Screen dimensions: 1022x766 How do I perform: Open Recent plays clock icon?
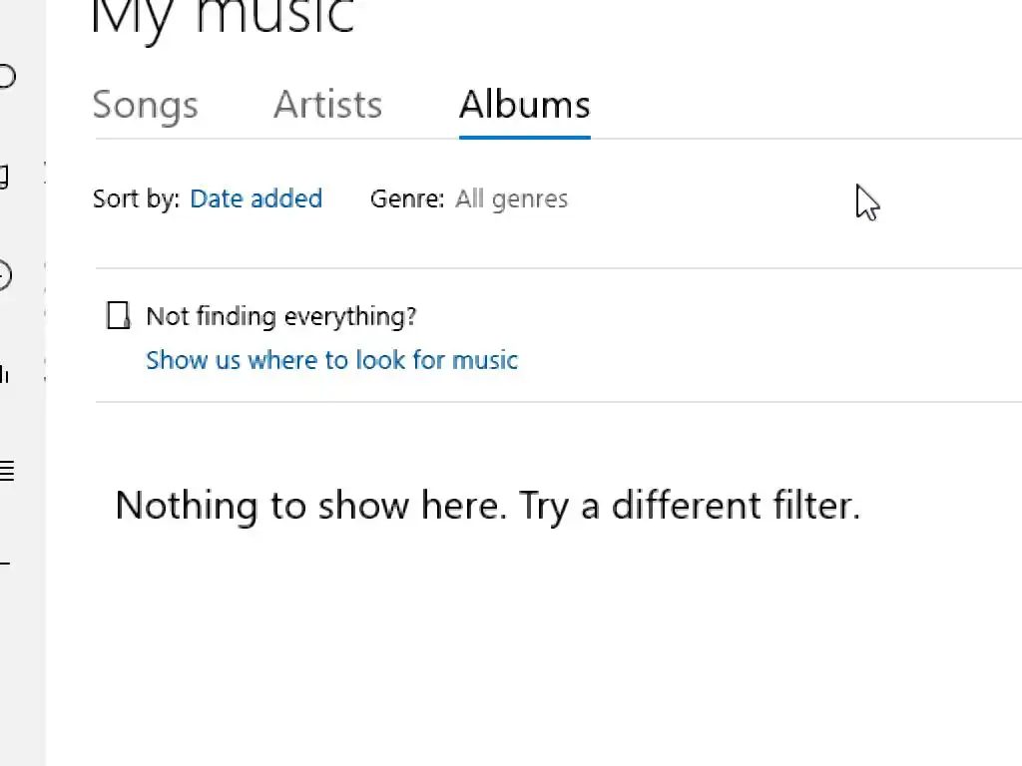click(5, 275)
